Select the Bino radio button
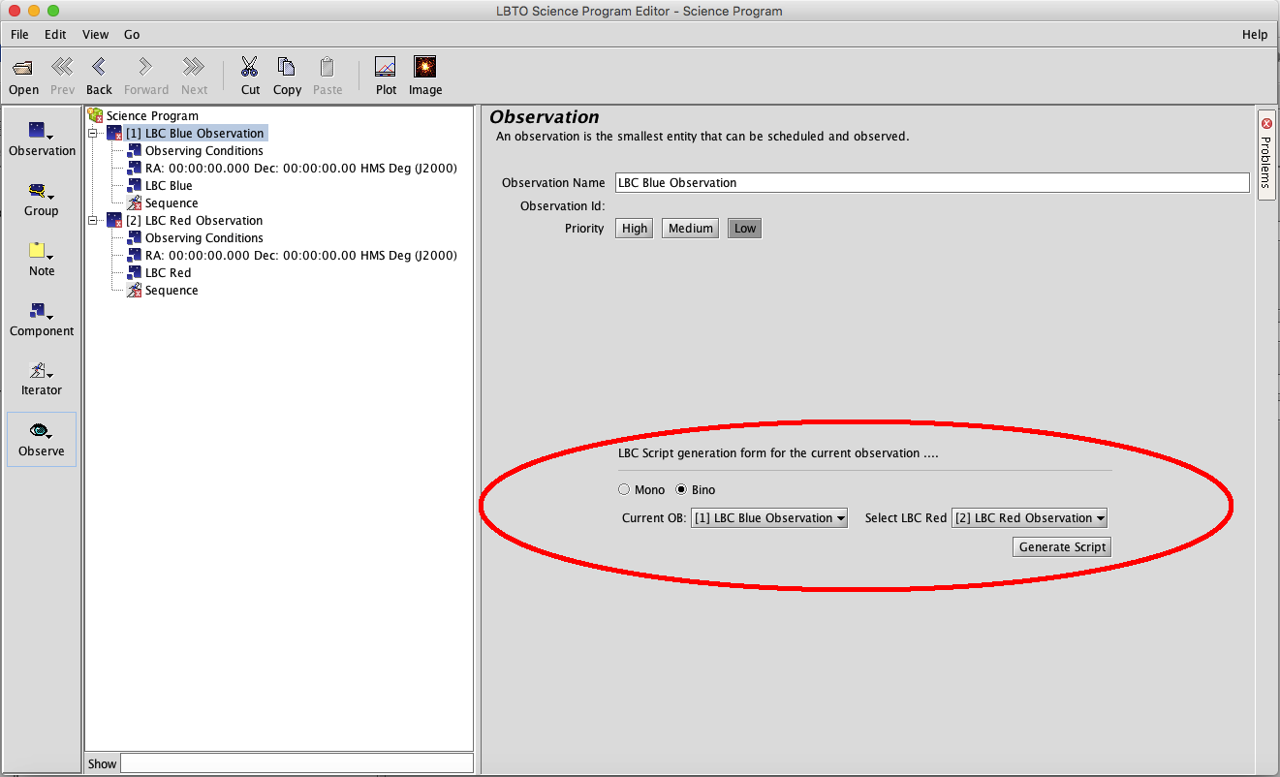 pos(681,489)
